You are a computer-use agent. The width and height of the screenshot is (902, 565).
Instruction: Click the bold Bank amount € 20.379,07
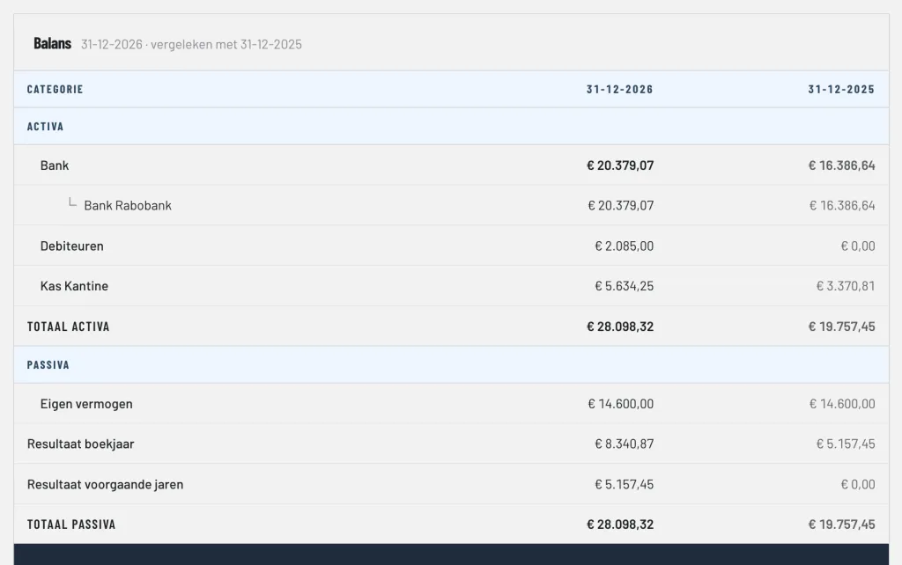coord(620,165)
